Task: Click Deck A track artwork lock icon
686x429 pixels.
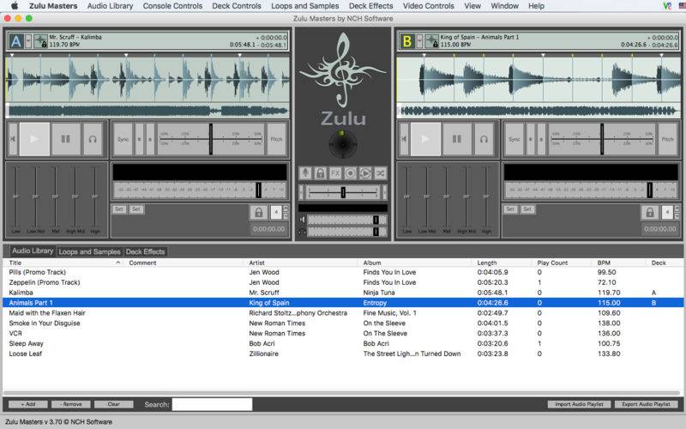Action: pyautogui.click(x=40, y=41)
